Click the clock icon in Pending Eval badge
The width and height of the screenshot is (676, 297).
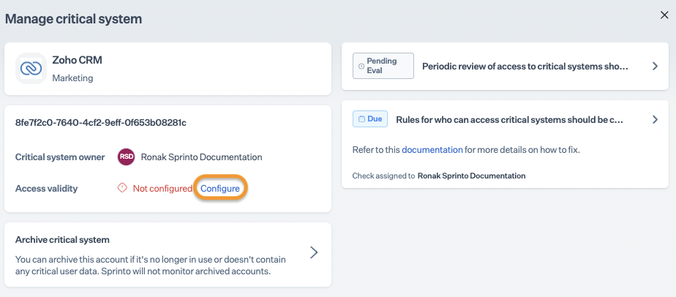click(361, 67)
